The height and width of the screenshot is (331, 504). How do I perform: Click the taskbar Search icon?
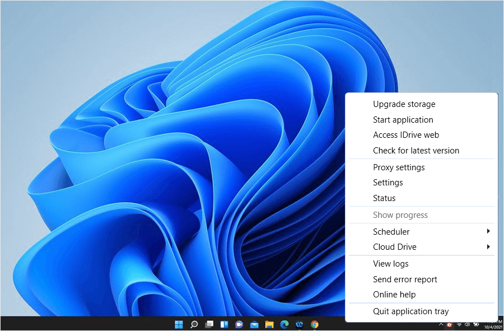(194, 324)
